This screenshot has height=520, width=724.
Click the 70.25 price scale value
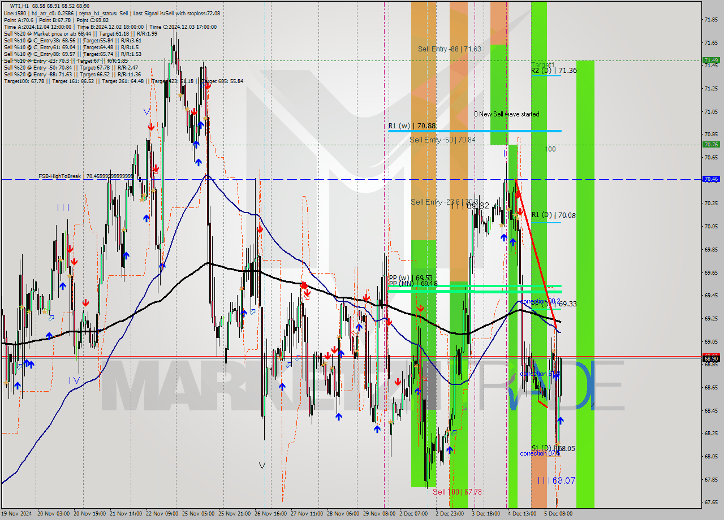click(x=712, y=203)
